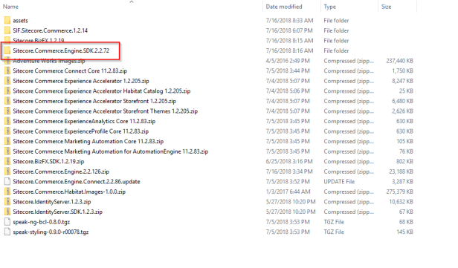Click Marketing Automation Core 11.2.83.zip icon

tap(7, 141)
